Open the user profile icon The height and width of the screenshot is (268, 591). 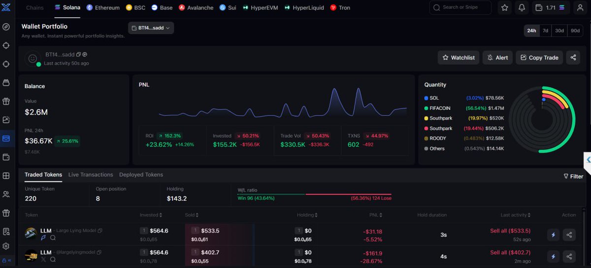pos(580,8)
